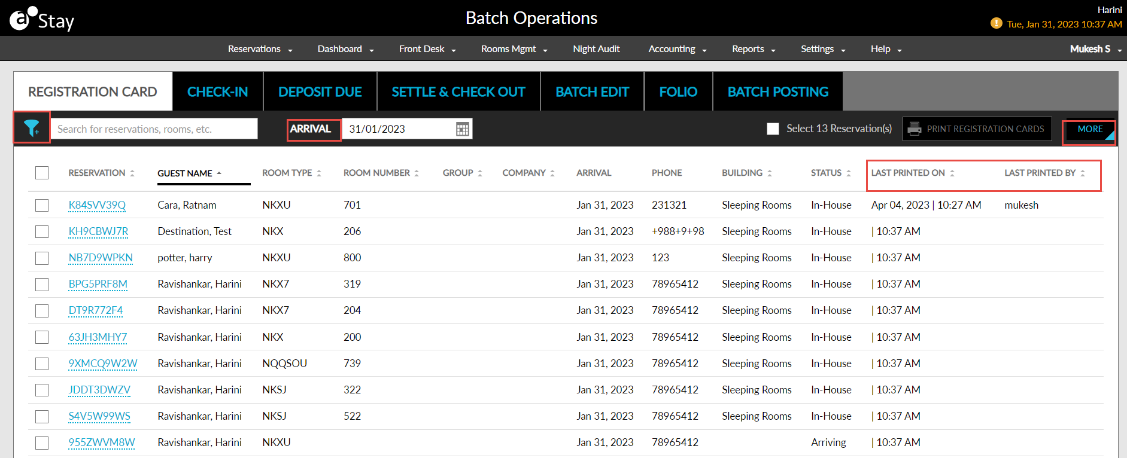
Task: Tick checkbox for reservation K84SVV39Q
Action: [42, 205]
